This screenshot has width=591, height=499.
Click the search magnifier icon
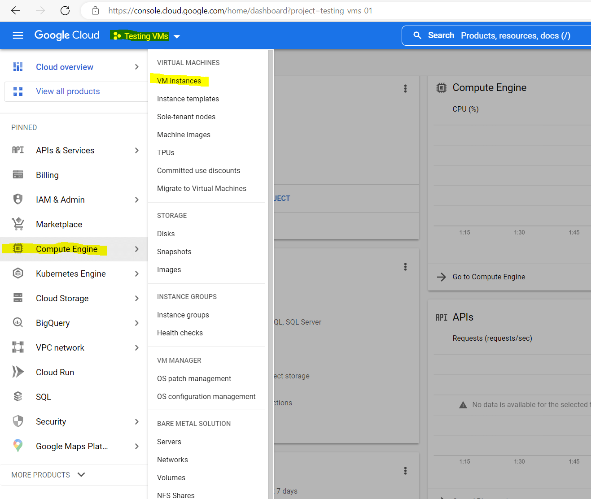pyautogui.click(x=417, y=35)
